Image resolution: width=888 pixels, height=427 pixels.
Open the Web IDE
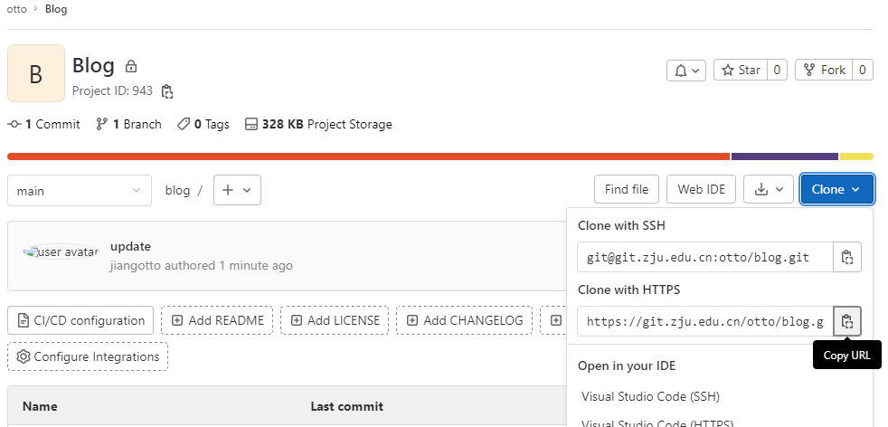point(701,189)
